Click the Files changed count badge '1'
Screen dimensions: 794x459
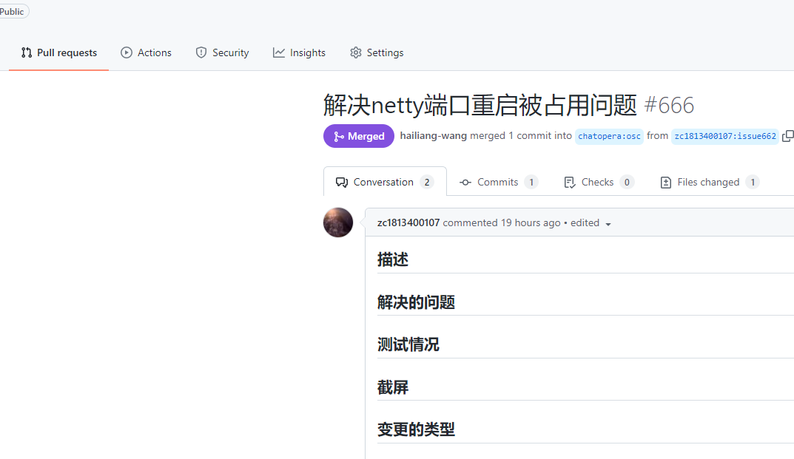tap(753, 182)
